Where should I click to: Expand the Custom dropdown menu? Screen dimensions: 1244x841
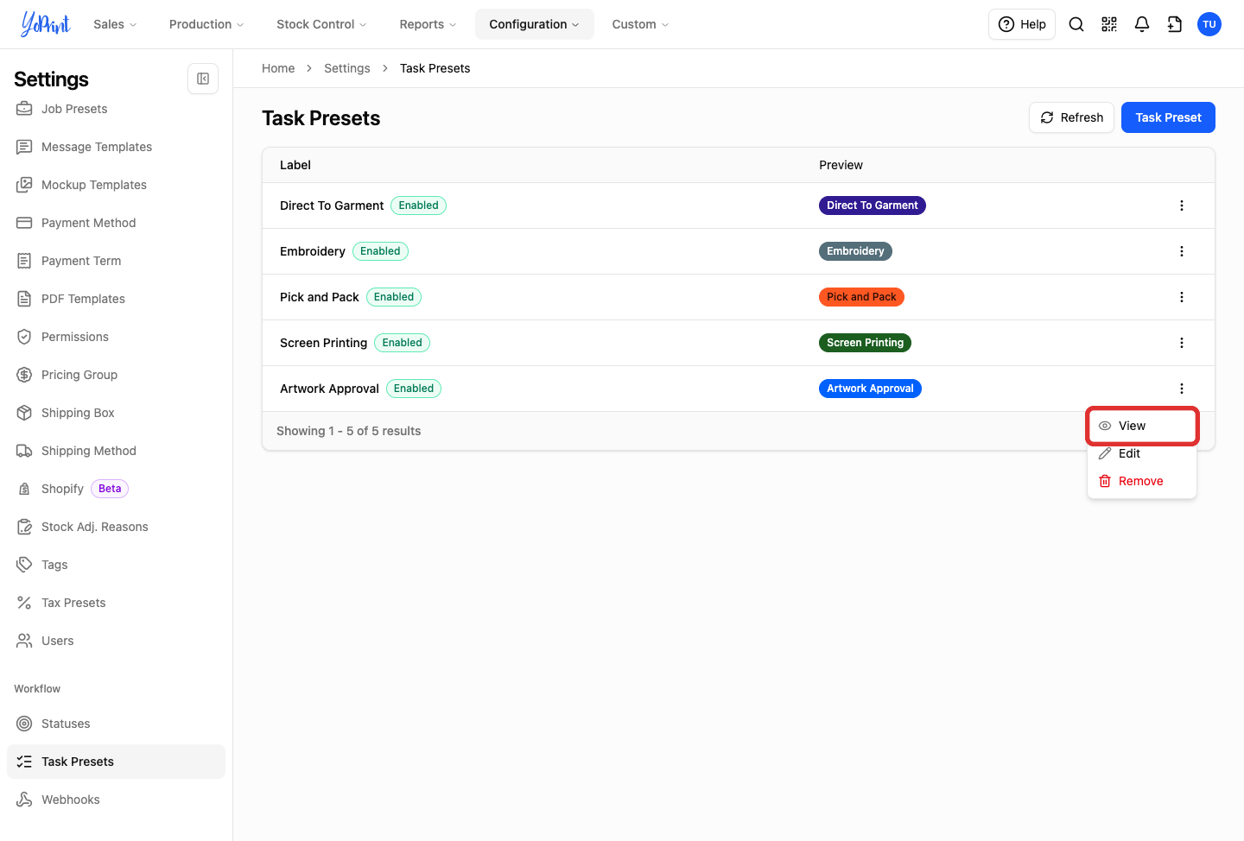[x=640, y=24]
